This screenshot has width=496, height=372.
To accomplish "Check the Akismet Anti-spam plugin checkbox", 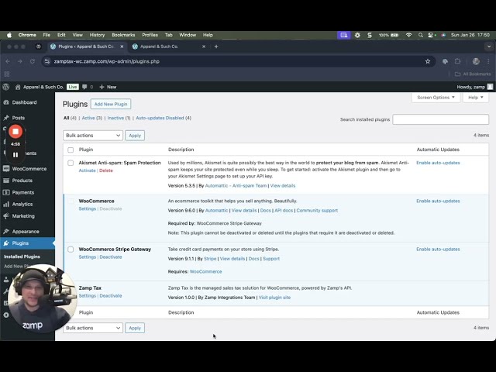I will click(71, 163).
